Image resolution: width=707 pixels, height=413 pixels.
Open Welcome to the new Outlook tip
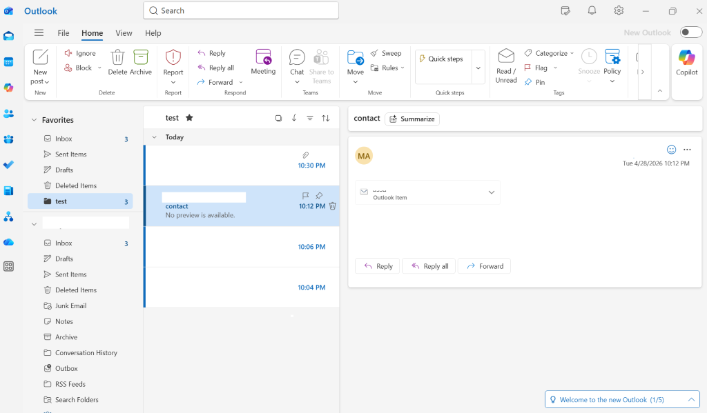coord(622,399)
